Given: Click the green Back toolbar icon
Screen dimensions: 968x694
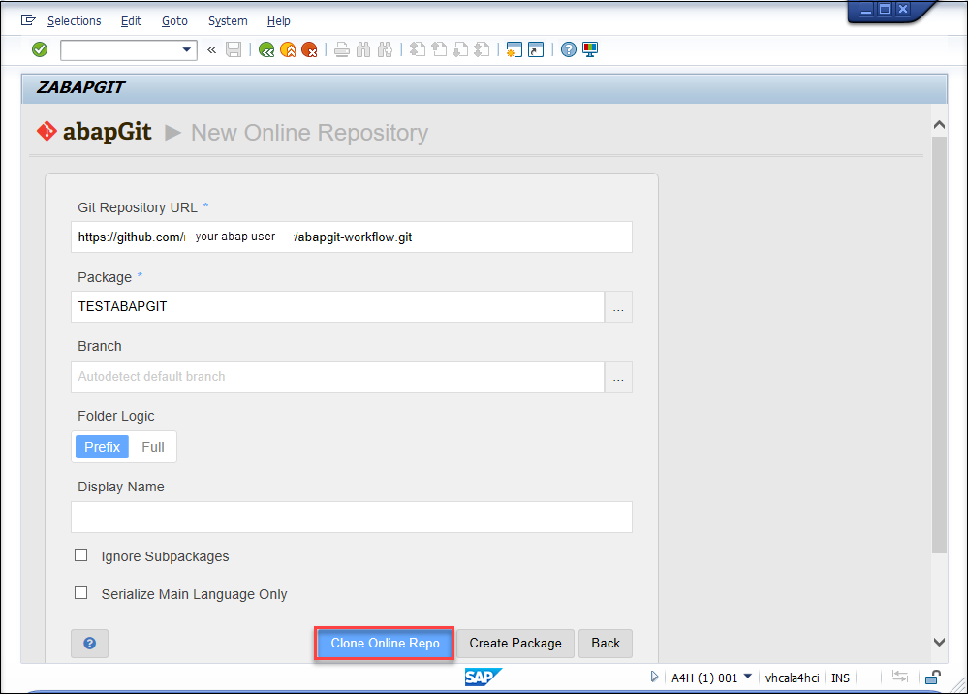Looking at the screenshot, I should (x=266, y=50).
